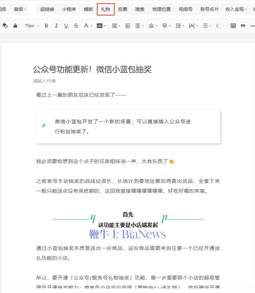Open the 模板 templates option
Image resolution: width=255 pixels, height=293 pixels.
(88, 9)
